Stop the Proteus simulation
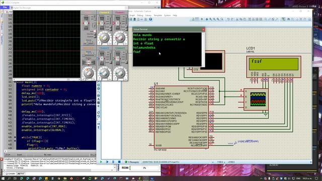322x181 pixels. coord(119,162)
